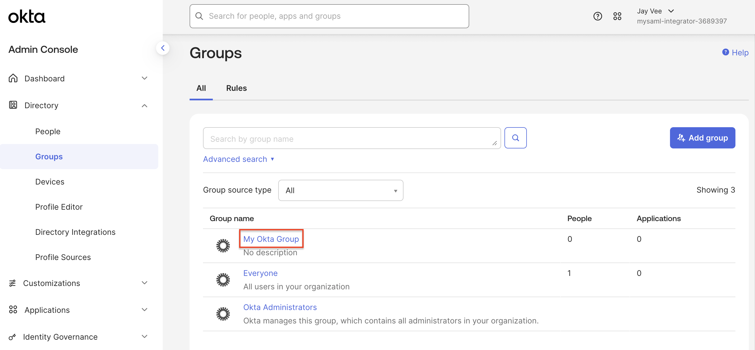Click the Applications grid icon in sidebar

pyautogui.click(x=13, y=309)
